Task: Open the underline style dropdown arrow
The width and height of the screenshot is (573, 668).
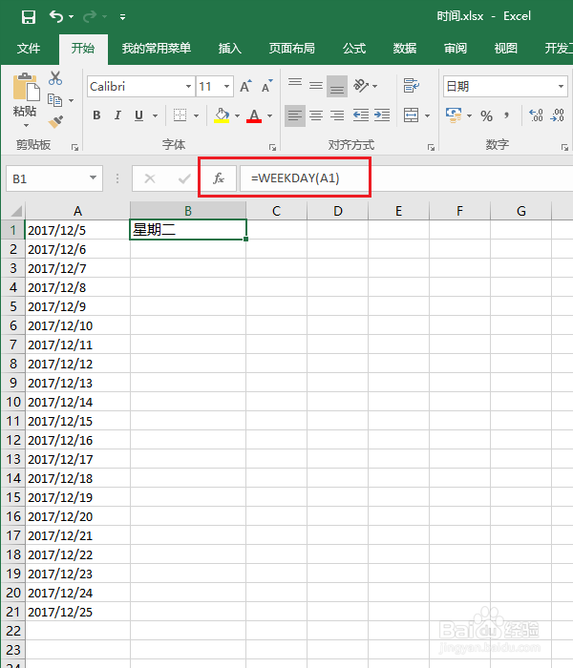Action: coord(155,115)
